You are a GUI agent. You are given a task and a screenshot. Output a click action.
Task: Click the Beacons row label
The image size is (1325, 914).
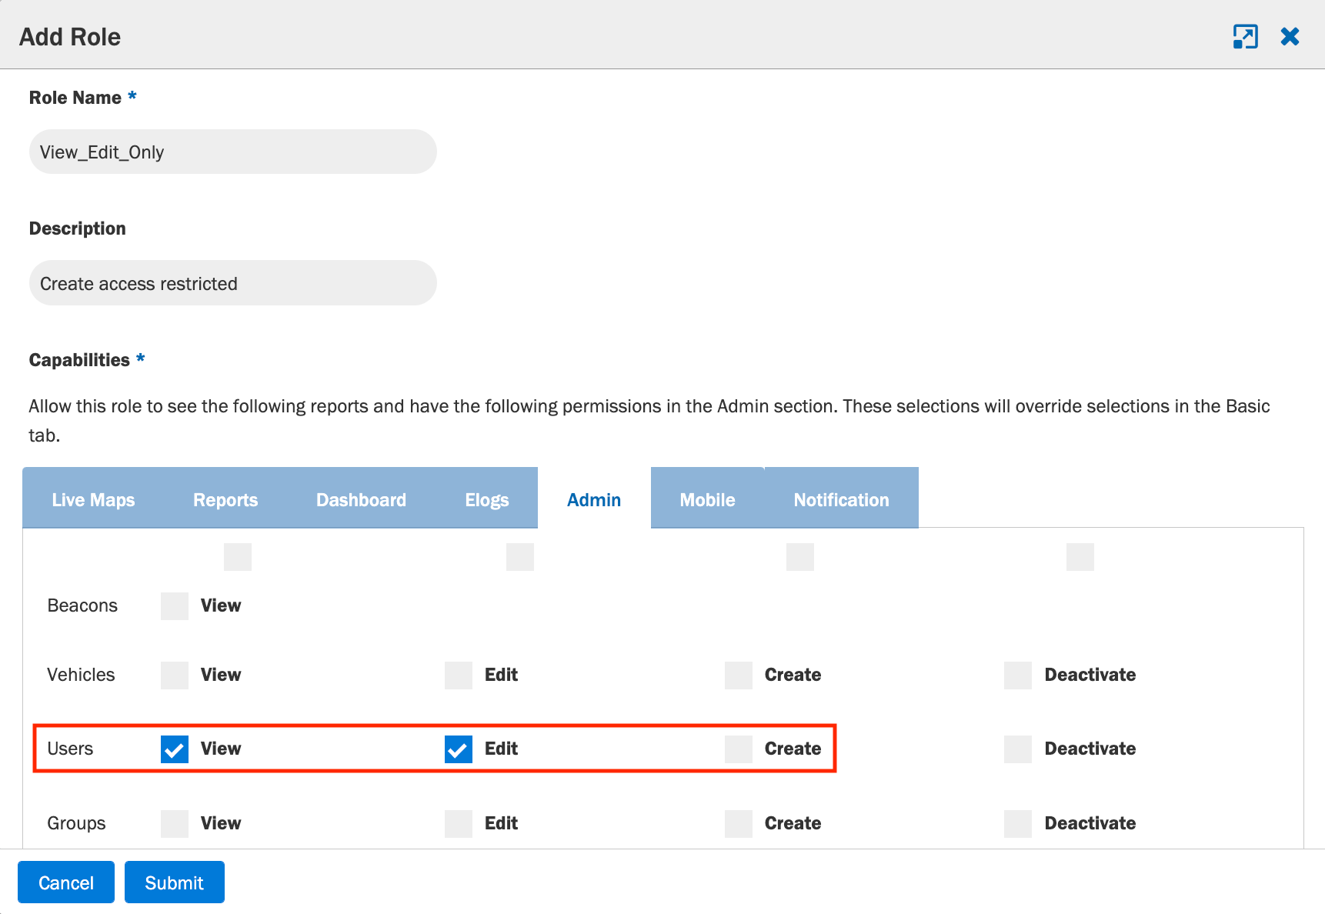82,605
